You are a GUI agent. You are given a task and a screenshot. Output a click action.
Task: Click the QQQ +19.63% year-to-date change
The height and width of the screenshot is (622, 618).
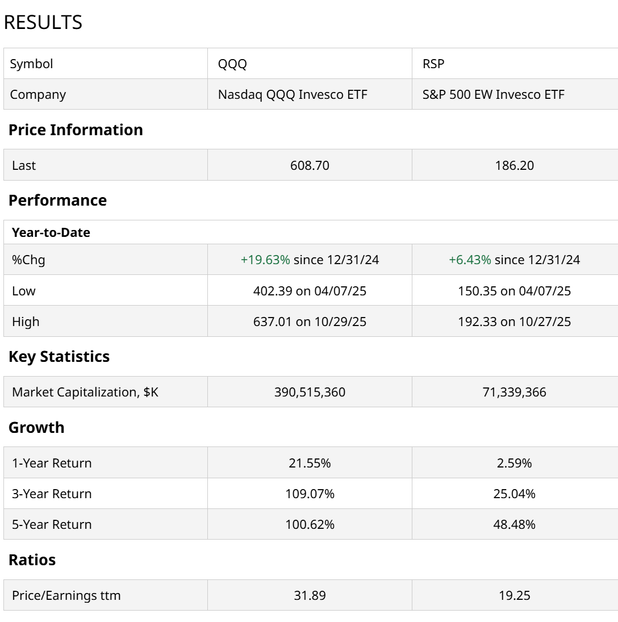click(x=265, y=260)
